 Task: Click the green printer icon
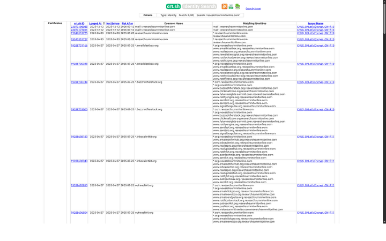click(237, 6)
